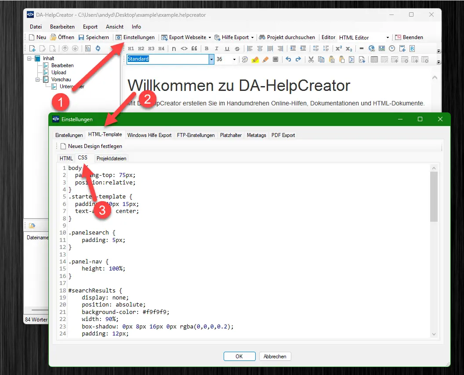The image size is (464, 375).
Task: Open the HTML Editor dropdown
Action: (388, 38)
